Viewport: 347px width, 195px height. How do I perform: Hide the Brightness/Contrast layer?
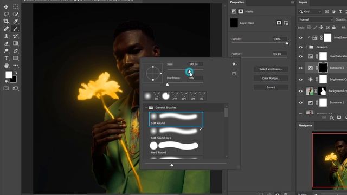click(x=300, y=80)
